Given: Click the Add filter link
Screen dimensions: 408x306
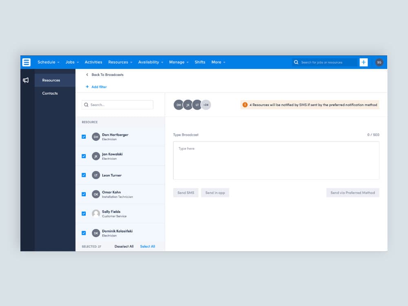Looking at the screenshot, I should (99, 86).
